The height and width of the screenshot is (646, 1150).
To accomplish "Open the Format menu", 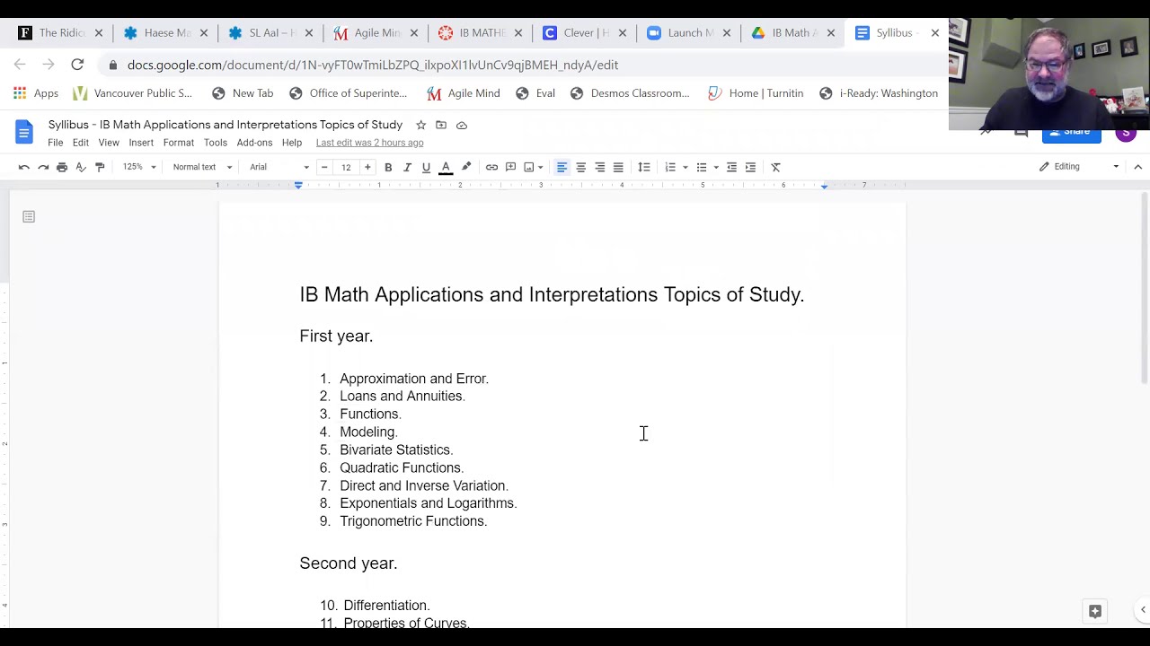I will tap(179, 143).
